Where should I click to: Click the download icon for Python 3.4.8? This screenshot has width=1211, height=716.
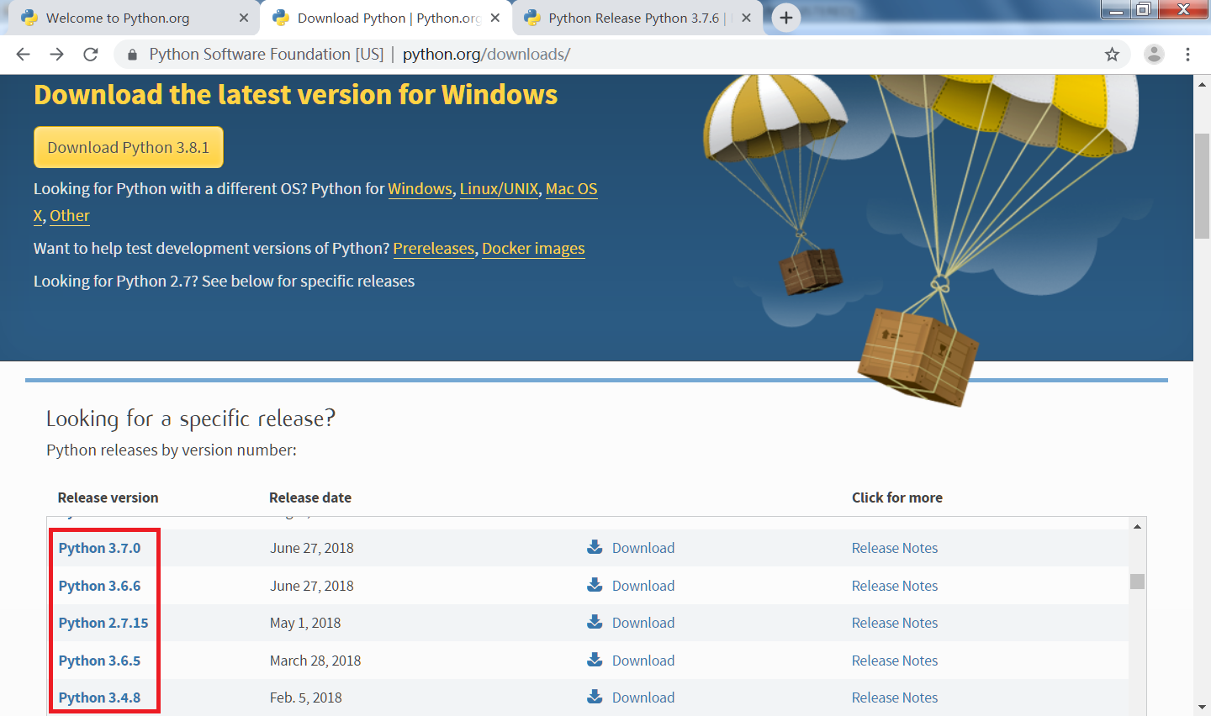(x=595, y=697)
